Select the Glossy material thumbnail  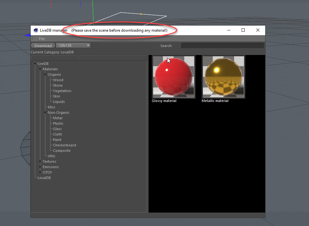click(174, 77)
